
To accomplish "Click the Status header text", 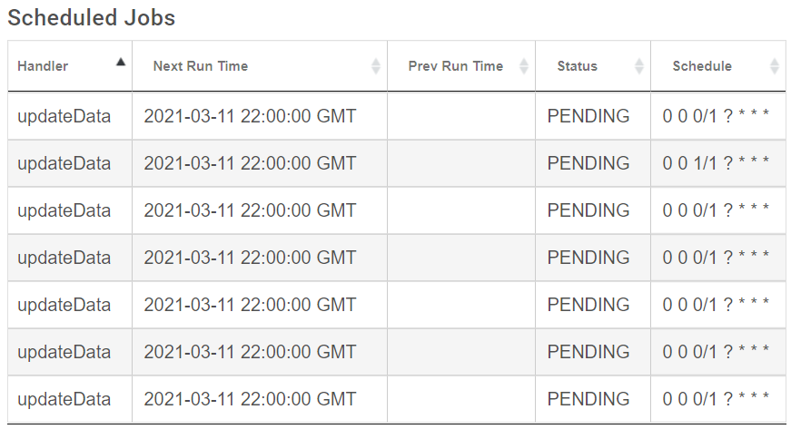I will pos(578,66).
